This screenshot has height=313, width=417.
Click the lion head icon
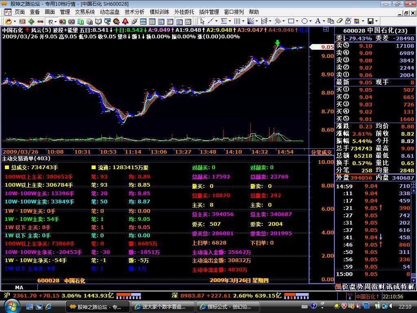coord(116,21)
